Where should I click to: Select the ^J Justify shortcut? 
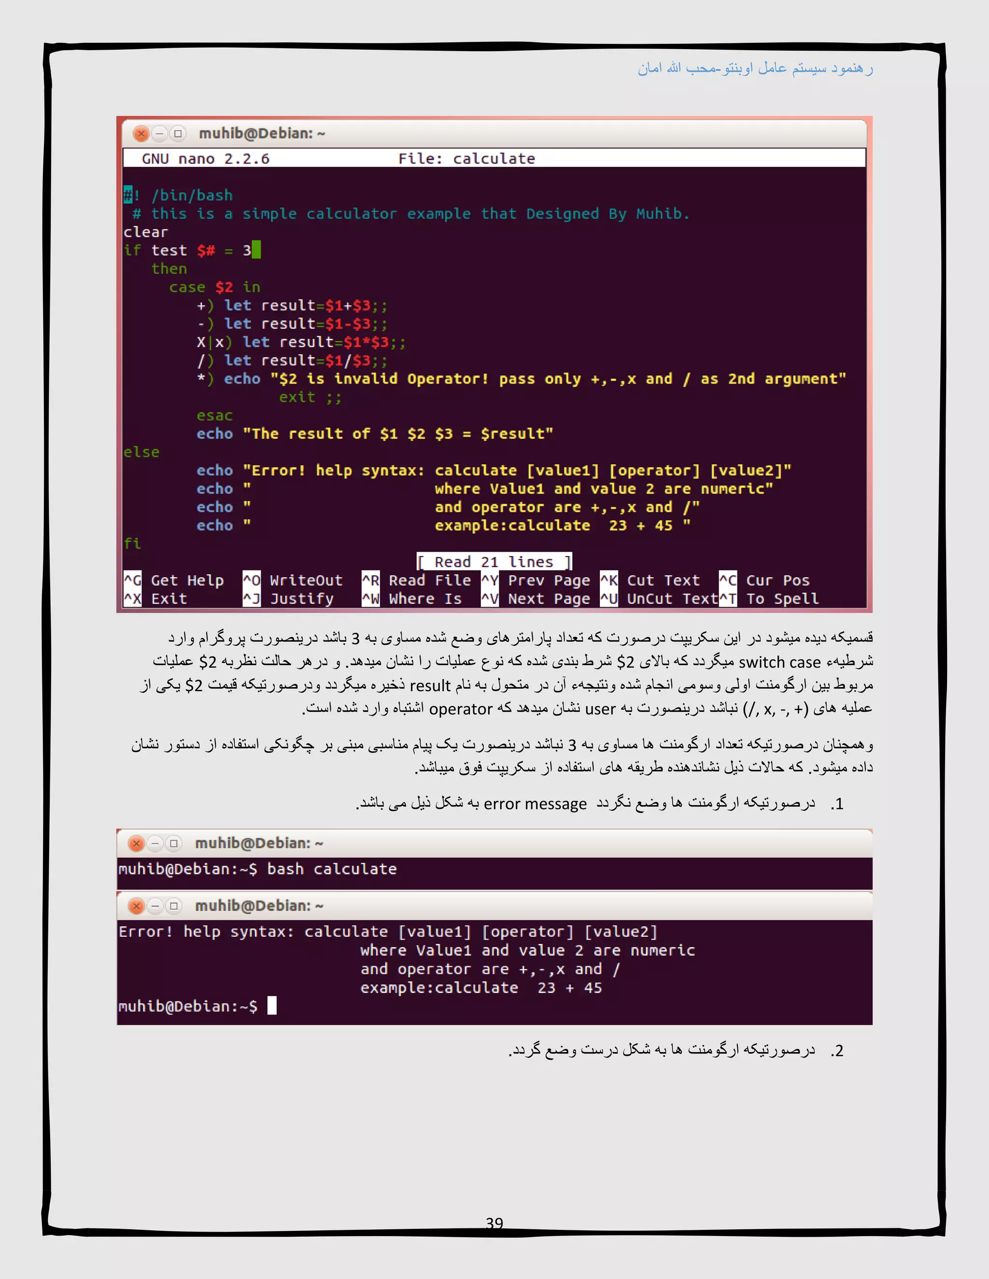(288, 598)
